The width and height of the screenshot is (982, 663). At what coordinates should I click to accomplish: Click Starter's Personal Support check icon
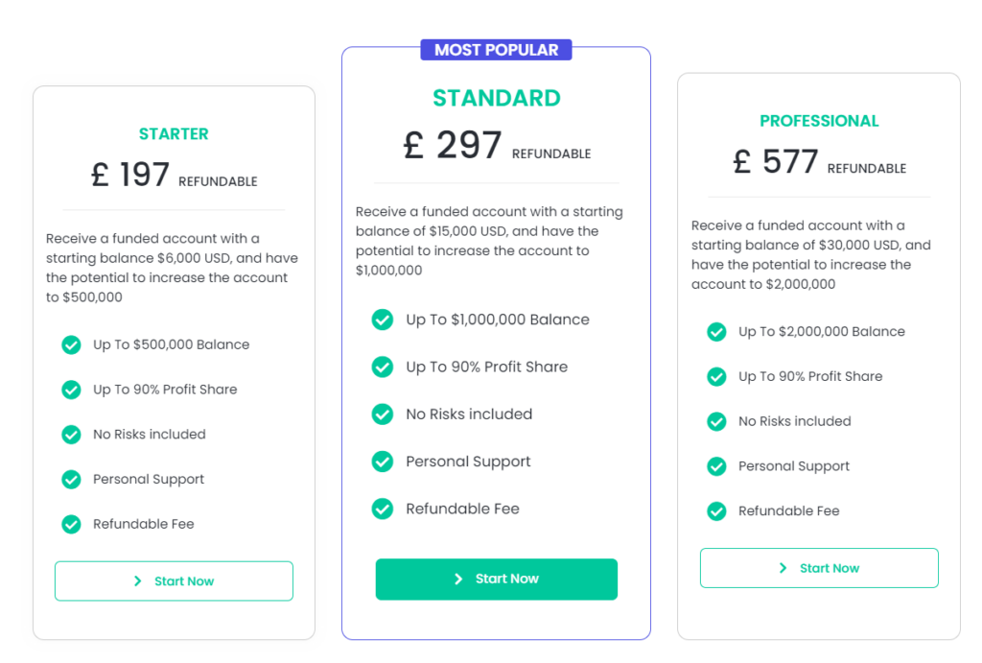pos(71,479)
